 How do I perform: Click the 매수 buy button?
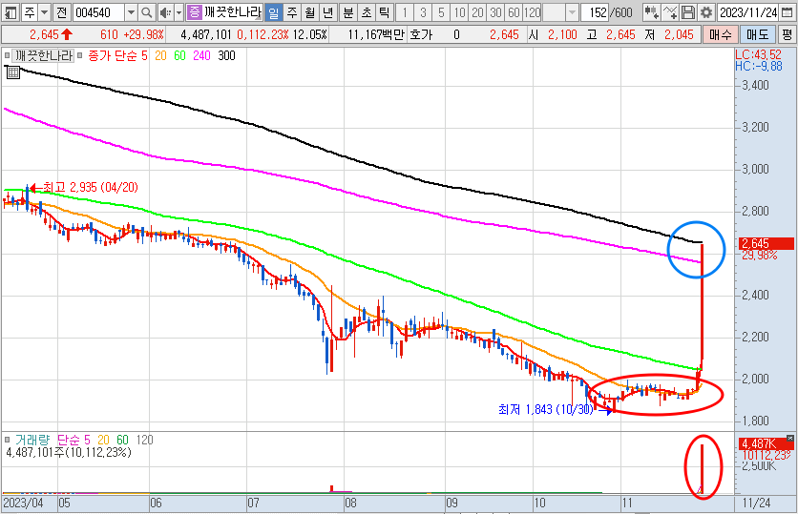coord(720,34)
